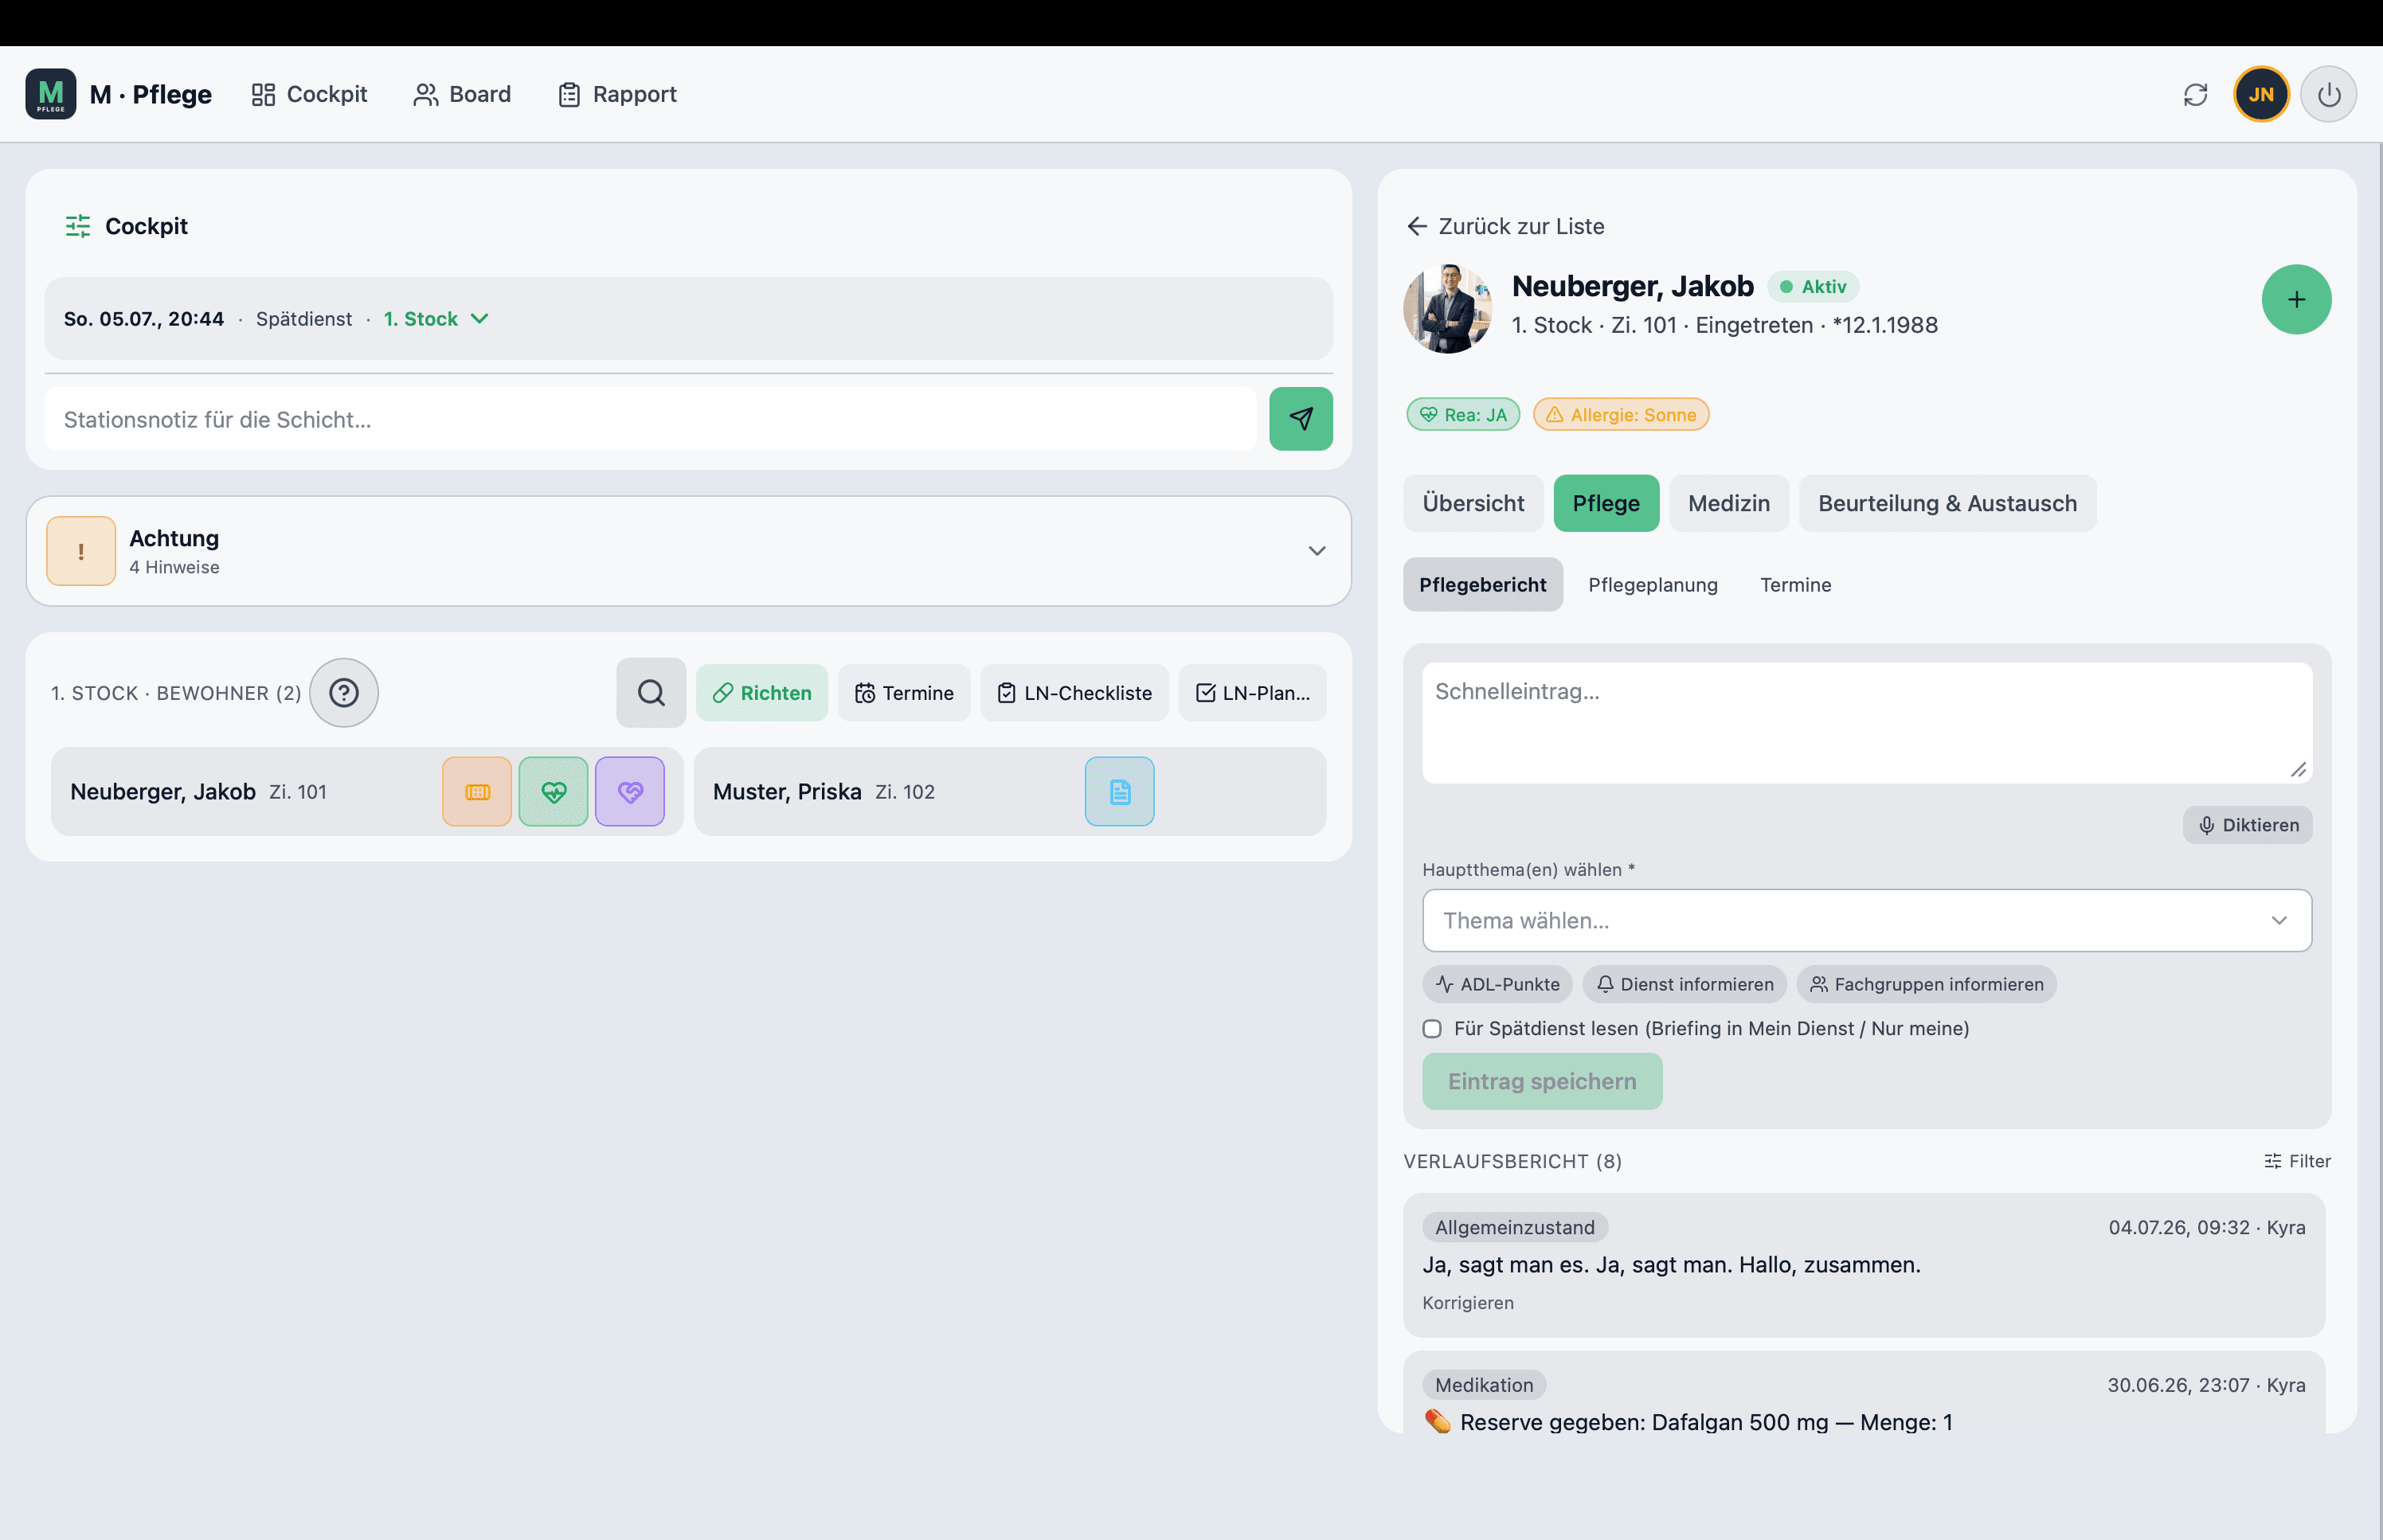Click the resident search magnifier
Screen dimensions: 2383x1540
click(651, 693)
